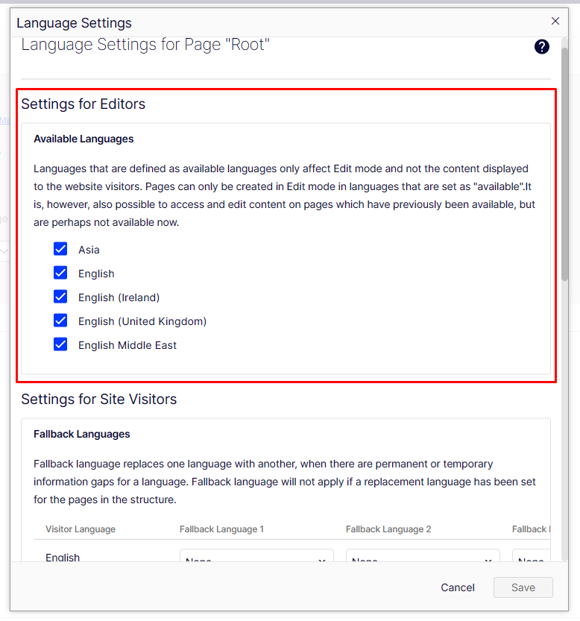Screen dimensions: 580x621
Task: Open the help question mark icon
Action: (542, 47)
